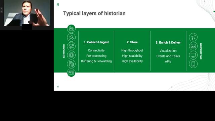The height and width of the screenshot is (121, 215).
Task: Select the desktop monitor consumer icon
Action: 193,55
